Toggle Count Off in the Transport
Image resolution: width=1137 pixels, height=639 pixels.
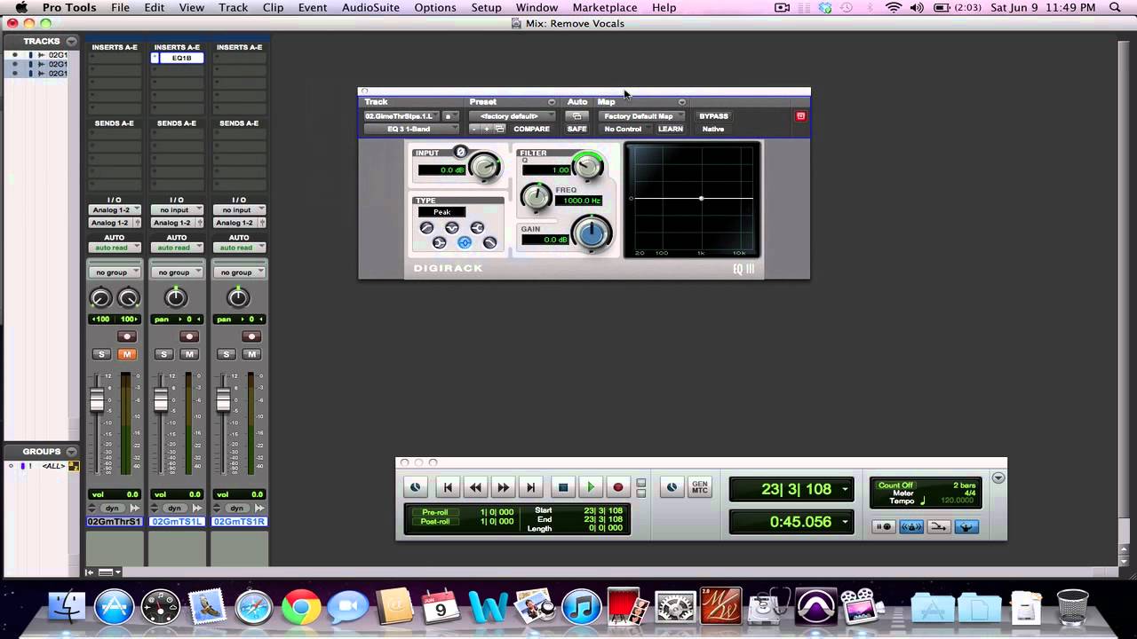(x=896, y=485)
